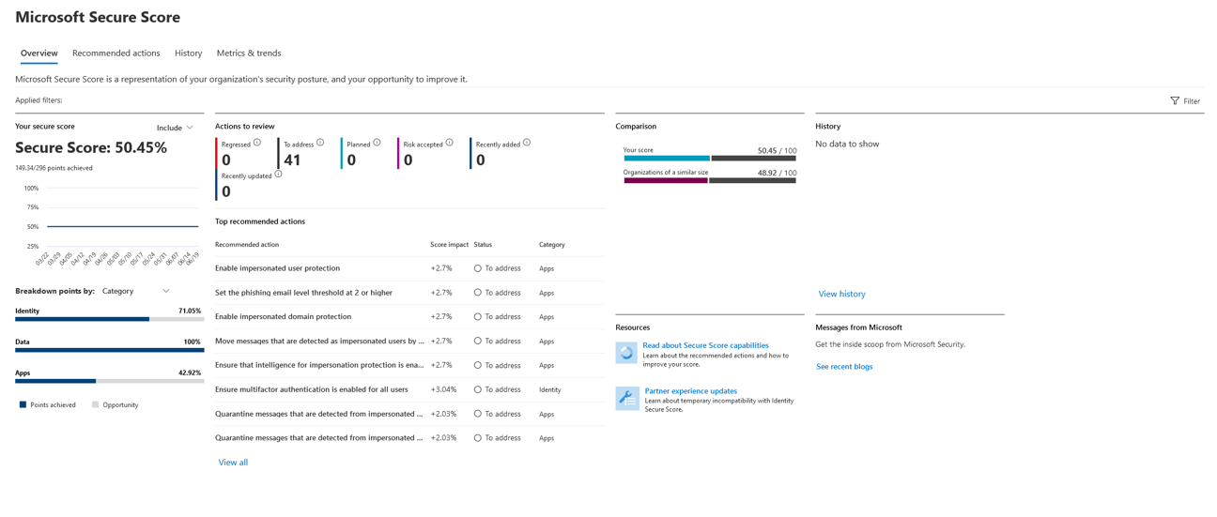Open the Partner experience updates link
This screenshot has height=517, width=1217.
(x=691, y=391)
